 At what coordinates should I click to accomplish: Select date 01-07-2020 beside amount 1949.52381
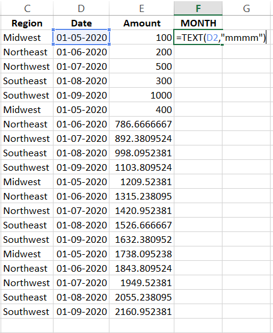point(81,283)
